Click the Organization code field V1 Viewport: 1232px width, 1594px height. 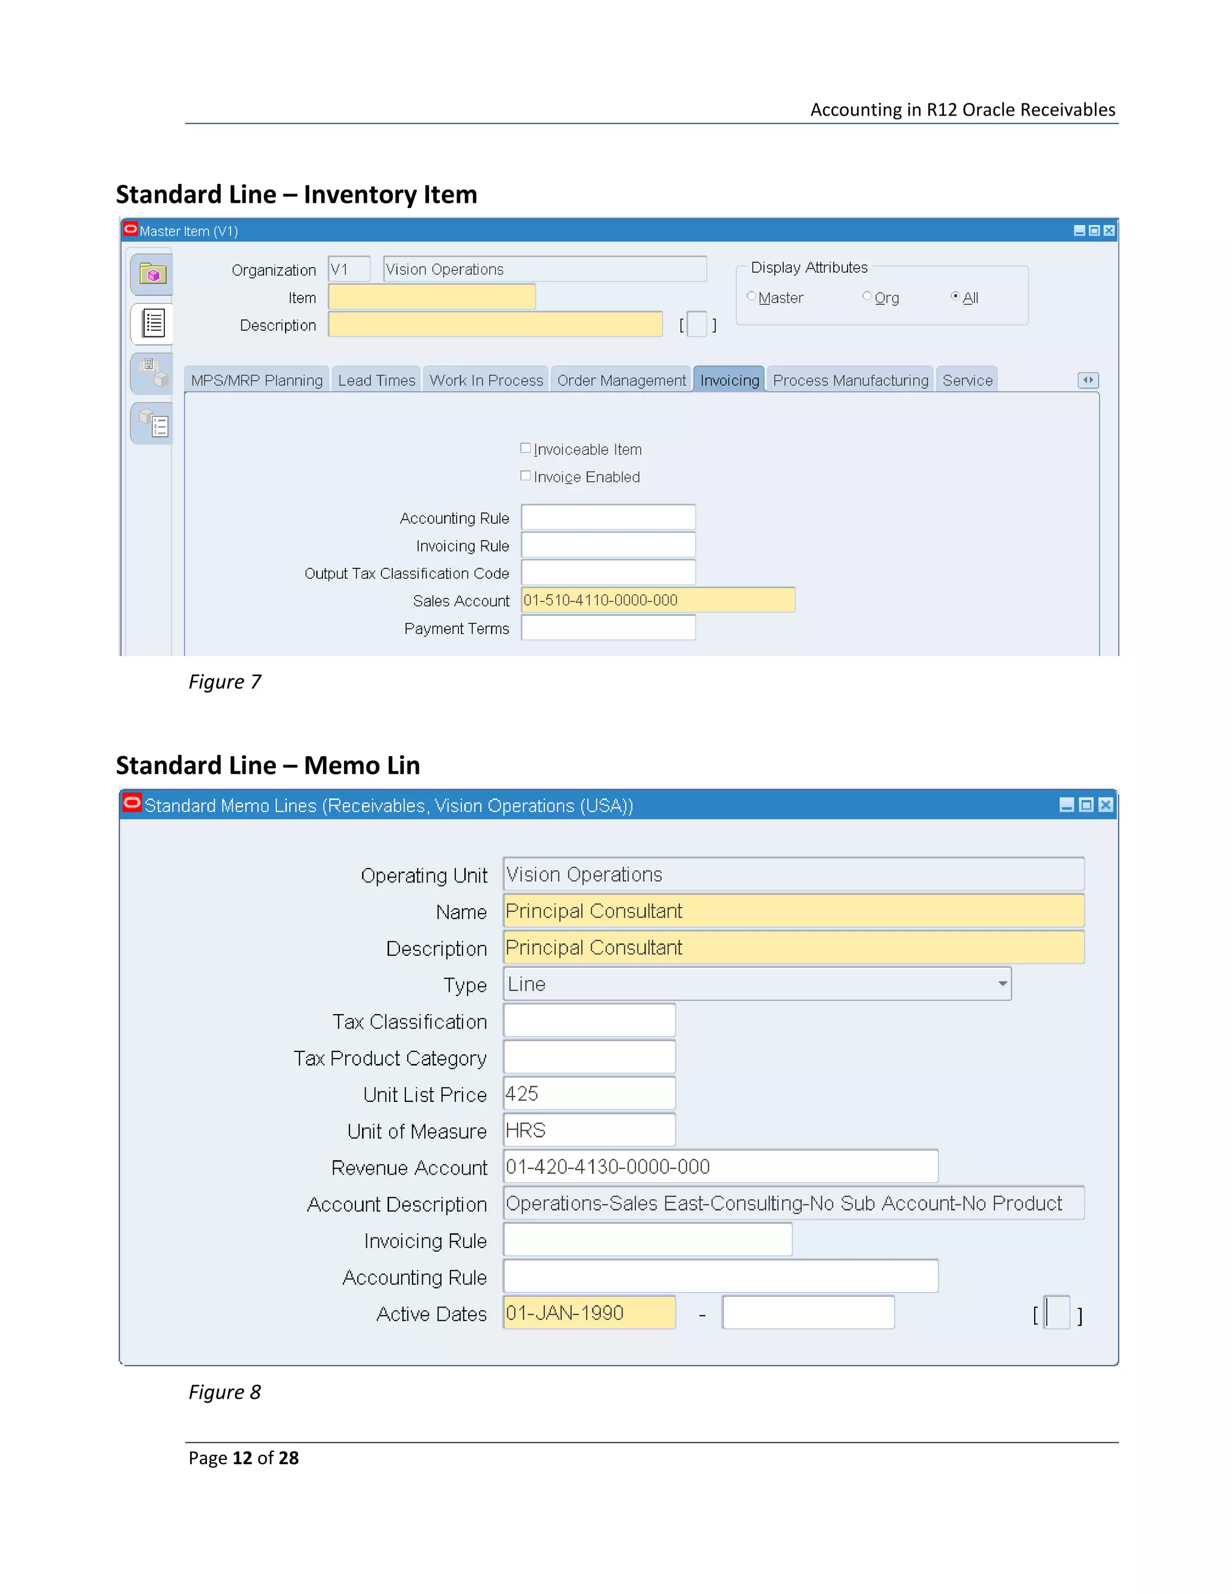tap(349, 269)
